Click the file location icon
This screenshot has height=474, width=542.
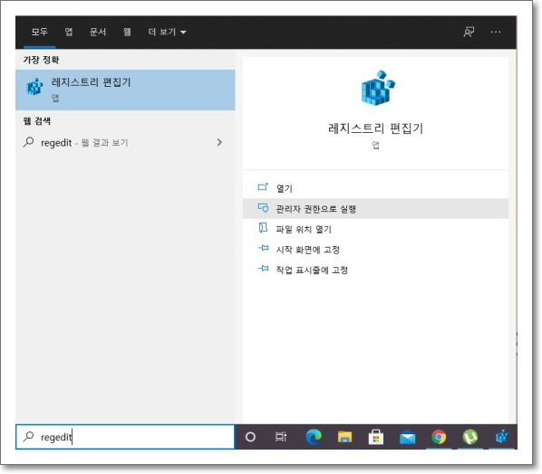[263, 228]
